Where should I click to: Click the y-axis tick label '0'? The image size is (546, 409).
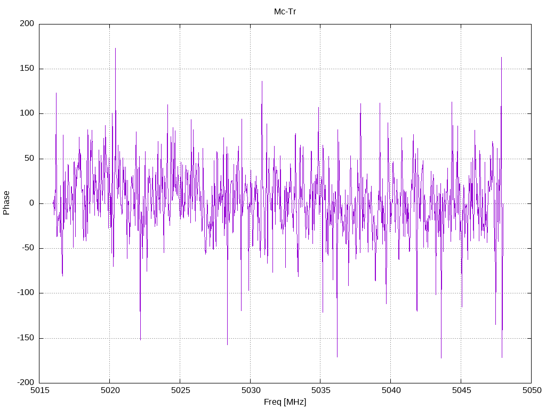[32, 203]
